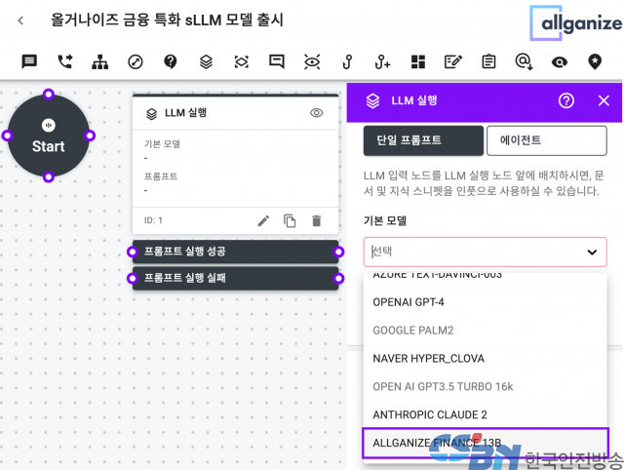Click the eye with lashes toolbar icon

point(312,61)
